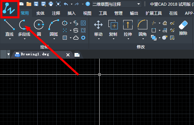
Task: Expand the hatch tool dropdown arrow
Action: 70,38
